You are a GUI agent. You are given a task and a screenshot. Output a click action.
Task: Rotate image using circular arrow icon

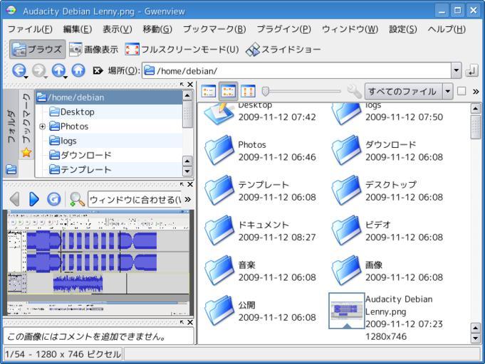(53, 199)
